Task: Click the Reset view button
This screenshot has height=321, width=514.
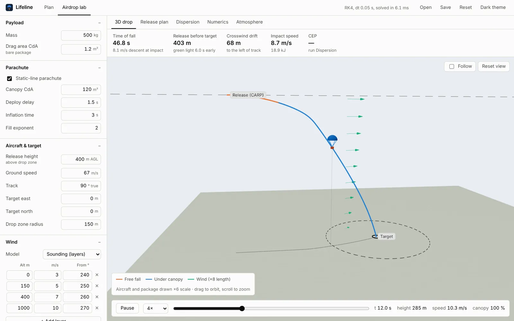Action: (494, 66)
